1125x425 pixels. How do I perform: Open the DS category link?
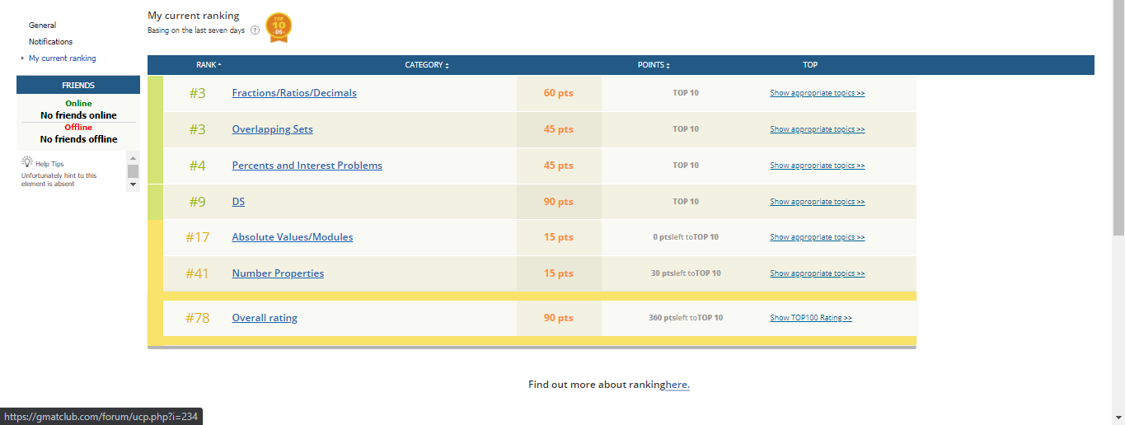coord(238,202)
